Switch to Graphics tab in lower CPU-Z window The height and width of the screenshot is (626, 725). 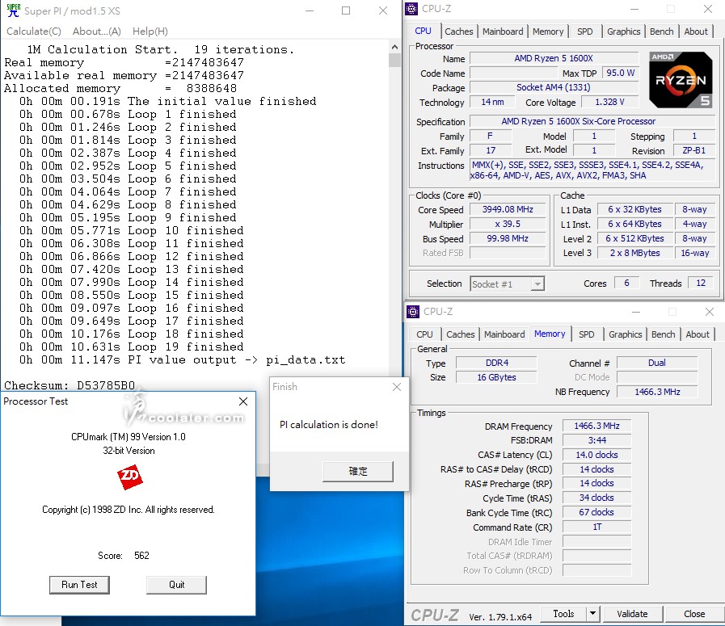[625, 334]
